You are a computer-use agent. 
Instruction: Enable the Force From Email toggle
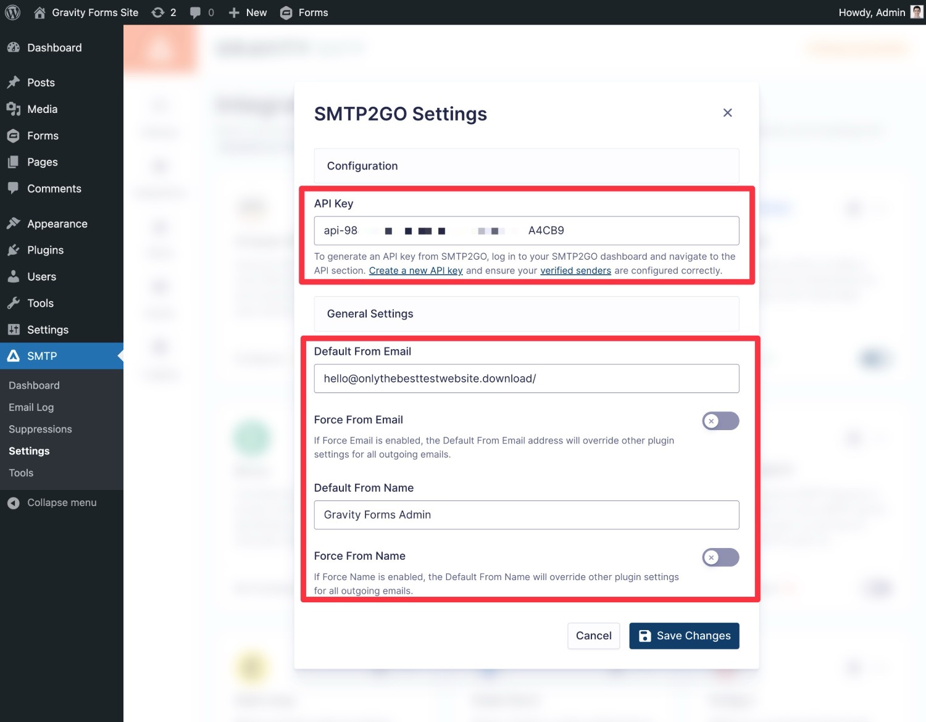coord(720,421)
